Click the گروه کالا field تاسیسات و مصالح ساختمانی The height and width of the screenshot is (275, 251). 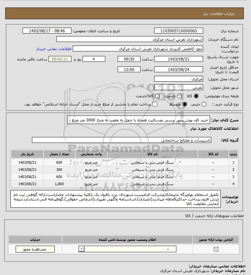click(122, 140)
